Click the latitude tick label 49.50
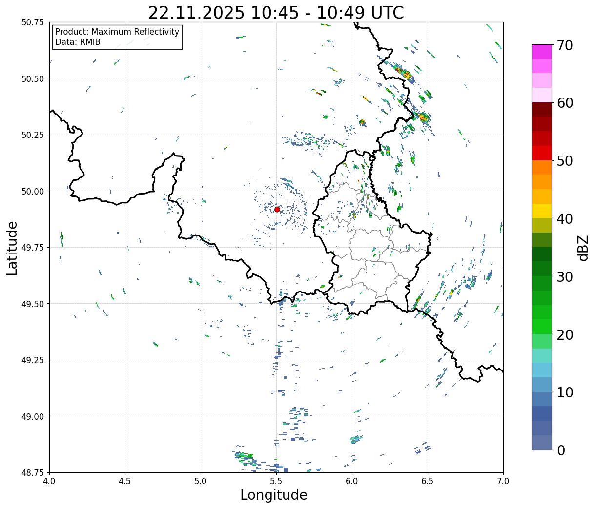595x507 pixels. 33,304
